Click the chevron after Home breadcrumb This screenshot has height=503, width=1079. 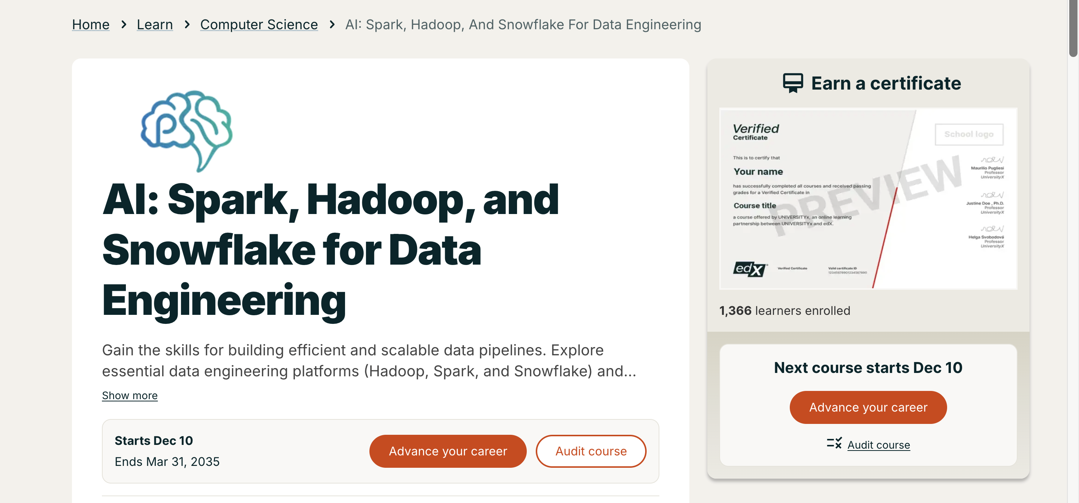pyautogui.click(x=124, y=25)
